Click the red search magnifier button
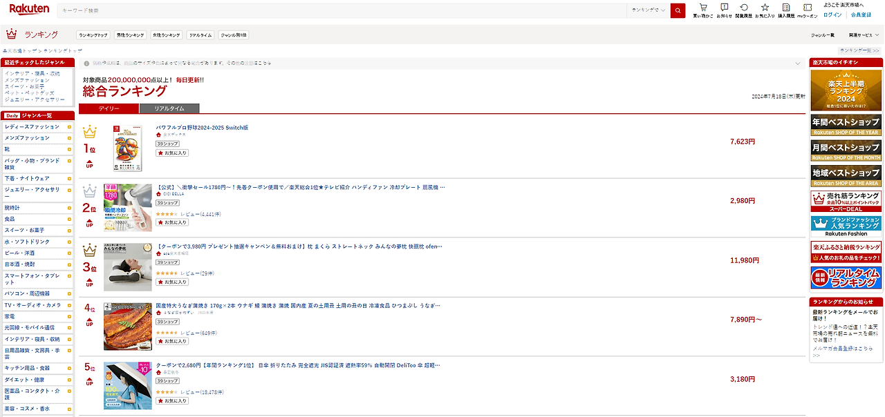This screenshot has width=885, height=417. (x=678, y=10)
